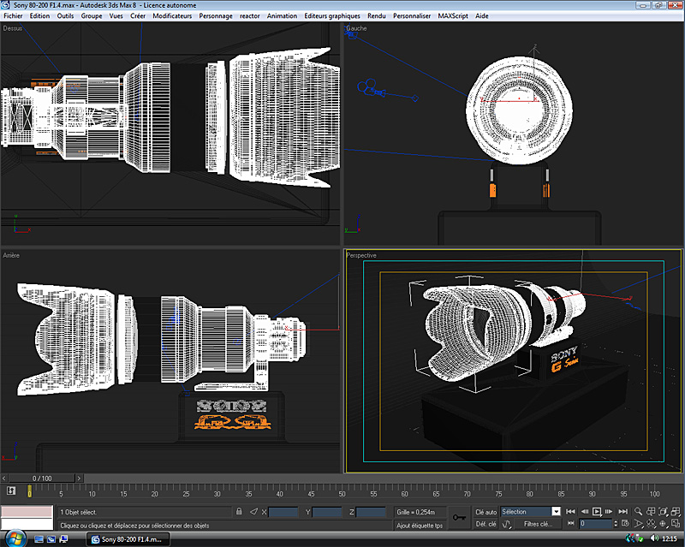
Task: Open the MAXScript menu
Action: [453, 15]
